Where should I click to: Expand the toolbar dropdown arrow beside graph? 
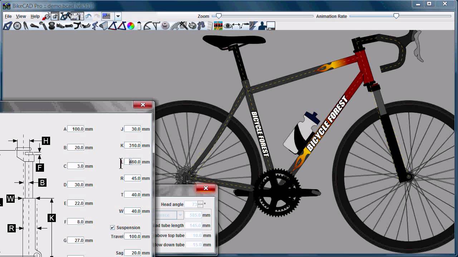[118, 16]
